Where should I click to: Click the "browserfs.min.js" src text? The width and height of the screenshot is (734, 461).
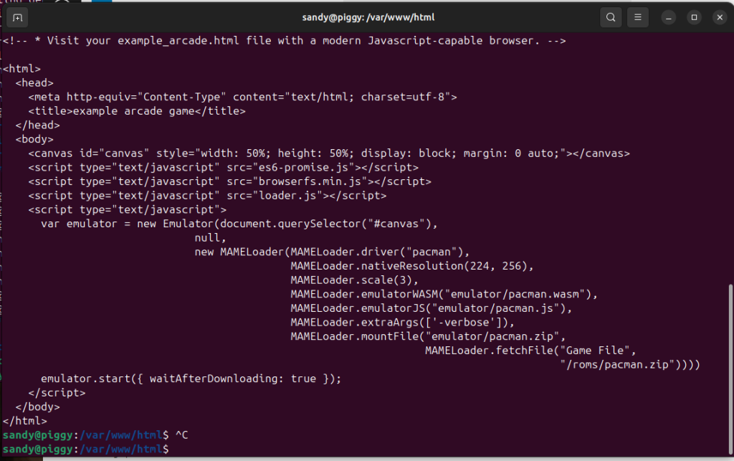click(310, 181)
